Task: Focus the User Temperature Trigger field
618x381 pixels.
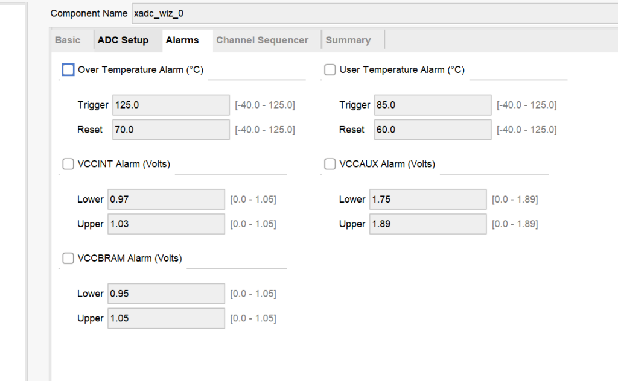Action: coord(433,105)
